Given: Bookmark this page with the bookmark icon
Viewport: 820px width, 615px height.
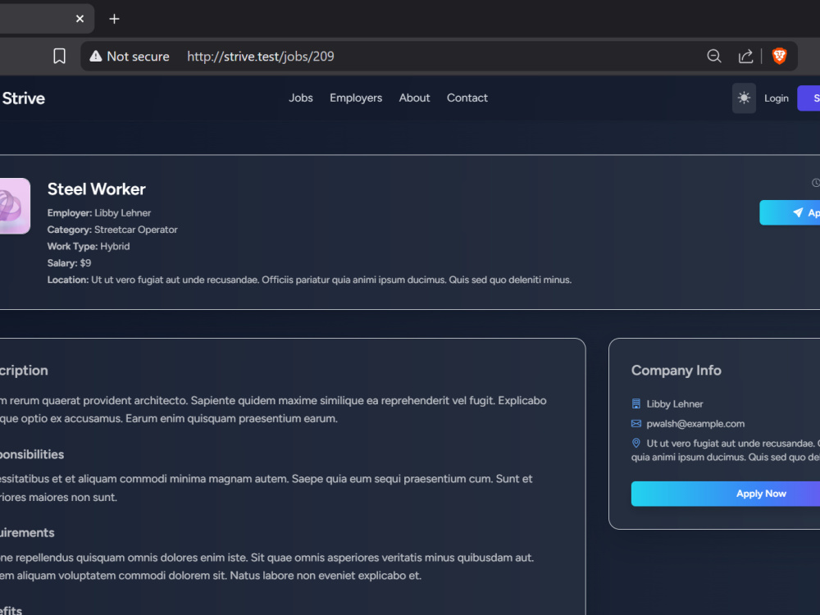Looking at the screenshot, I should 60,56.
